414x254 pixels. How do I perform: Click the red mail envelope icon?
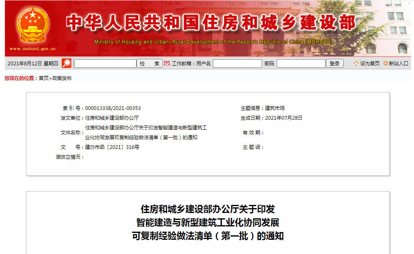[167, 63]
